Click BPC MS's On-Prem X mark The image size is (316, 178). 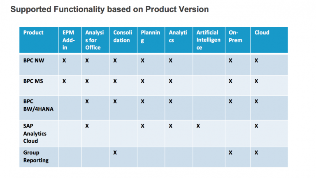(x=230, y=81)
